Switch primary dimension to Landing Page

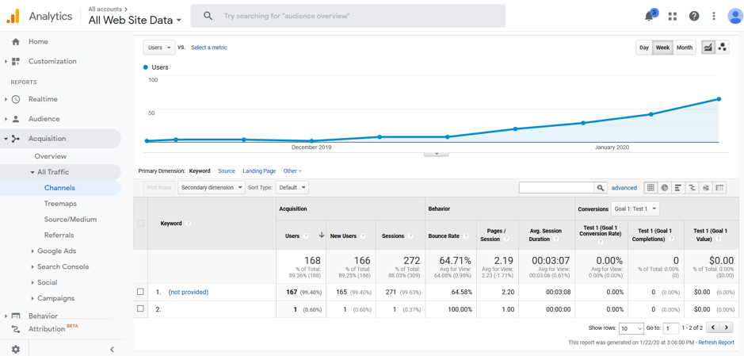click(259, 171)
